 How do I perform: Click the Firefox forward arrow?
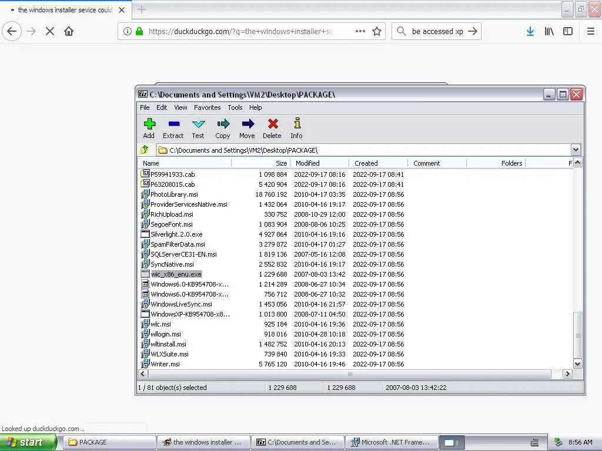[x=31, y=31]
